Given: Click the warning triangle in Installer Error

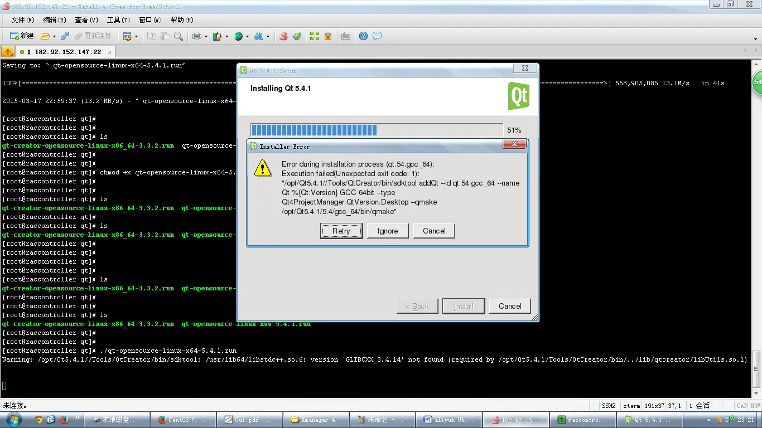Looking at the screenshot, I should click(x=262, y=168).
